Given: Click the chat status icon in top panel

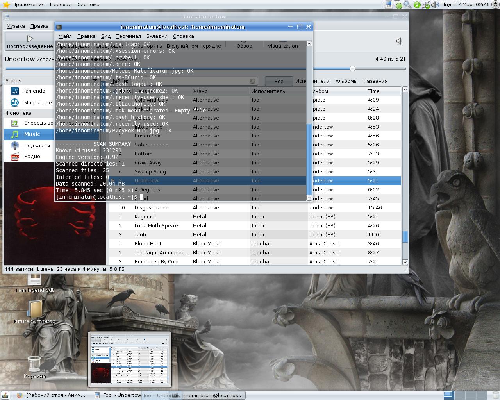Looking at the screenshot, I should pos(398,5).
